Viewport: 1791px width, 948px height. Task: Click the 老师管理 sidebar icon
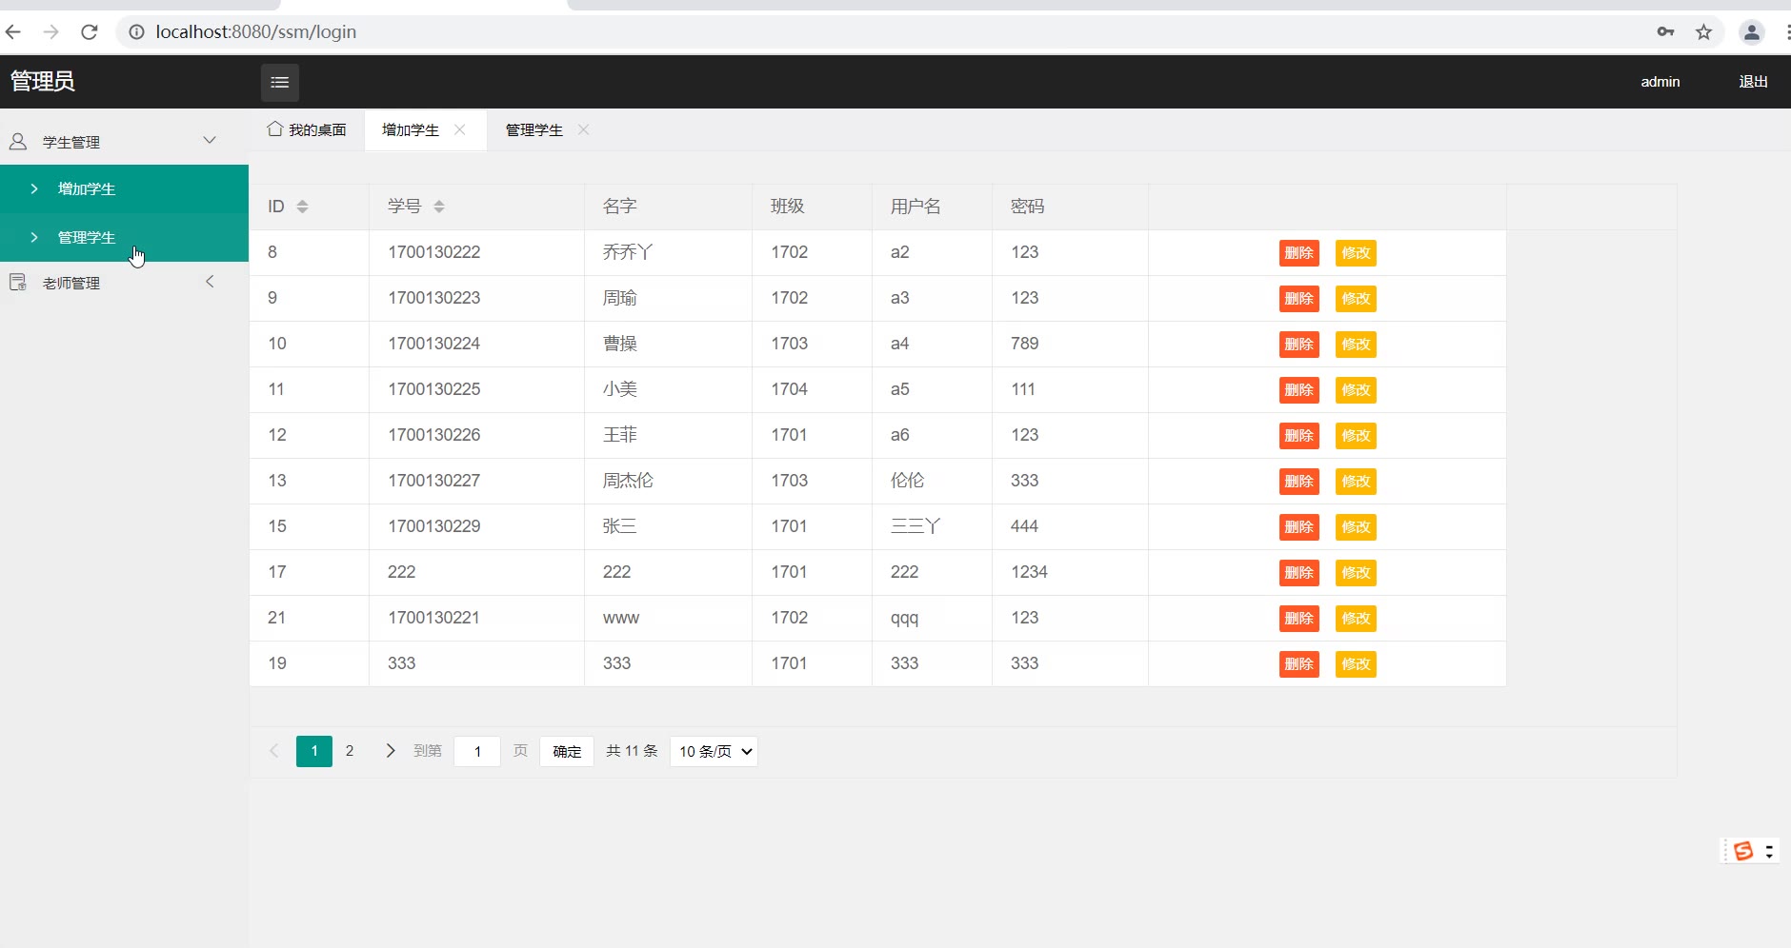click(18, 283)
